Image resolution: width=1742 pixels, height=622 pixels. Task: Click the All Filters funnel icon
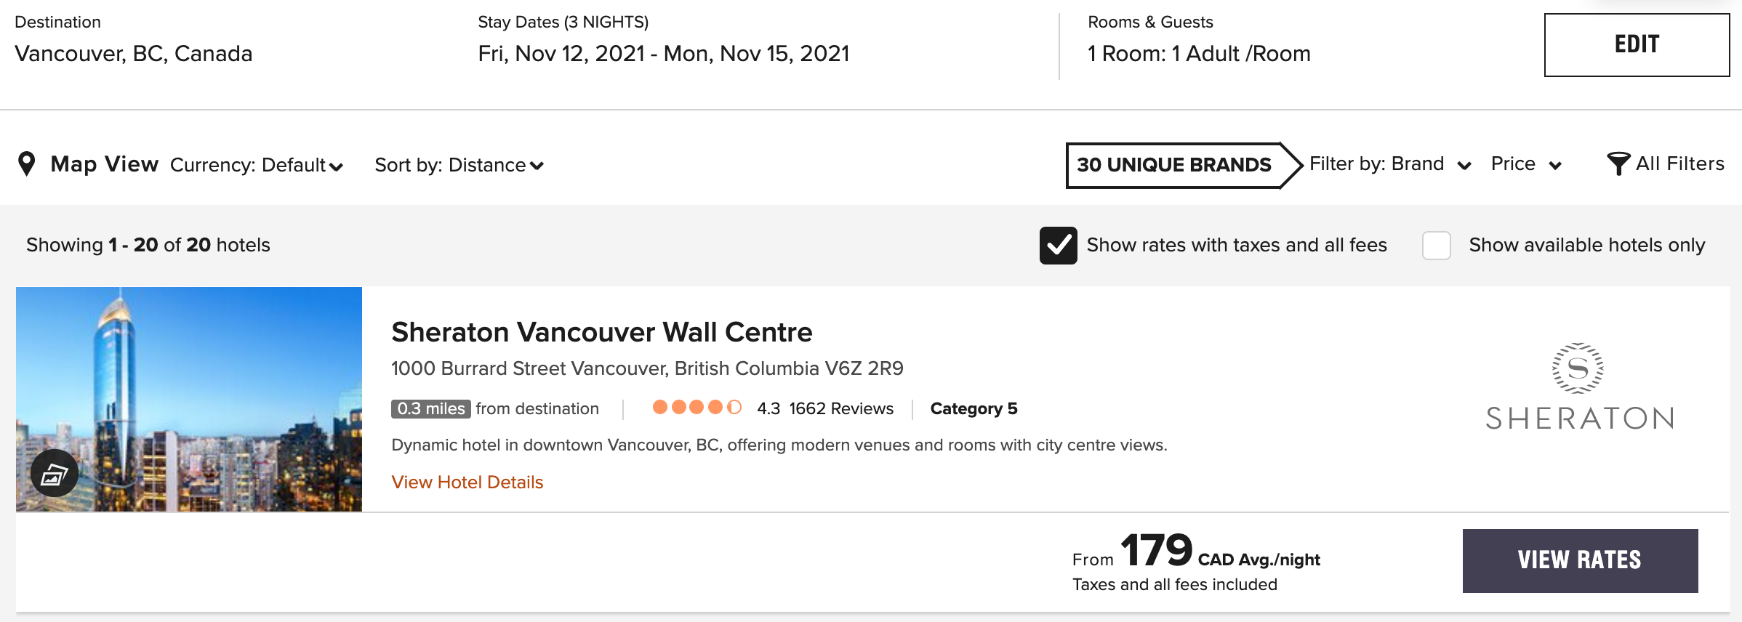click(x=1618, y=164)
